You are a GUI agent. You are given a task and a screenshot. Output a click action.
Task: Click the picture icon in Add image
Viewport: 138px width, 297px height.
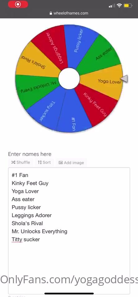pos(61,162)
